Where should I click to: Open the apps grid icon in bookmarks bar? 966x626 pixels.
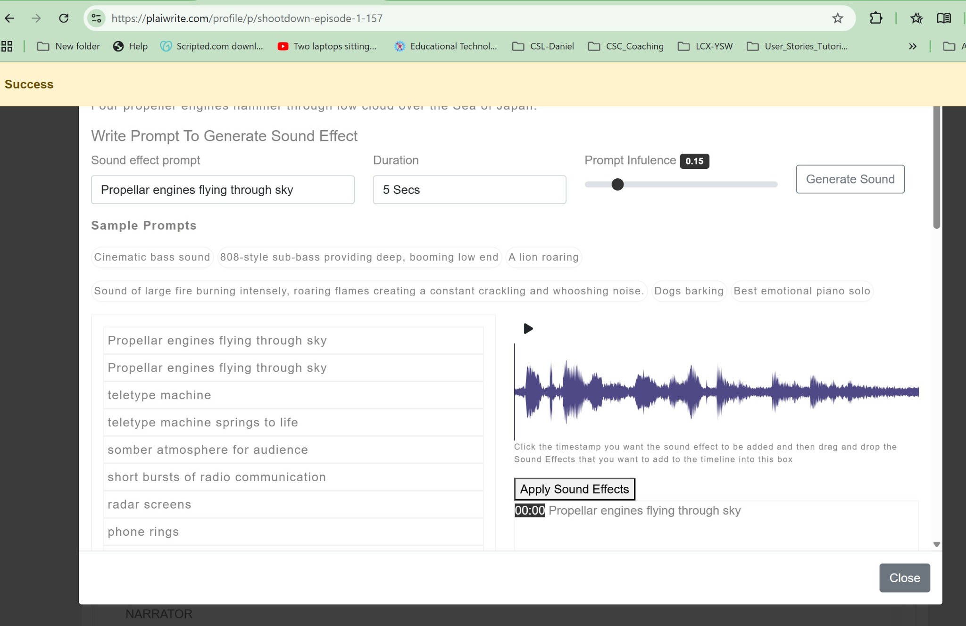(x=7, y=46)
